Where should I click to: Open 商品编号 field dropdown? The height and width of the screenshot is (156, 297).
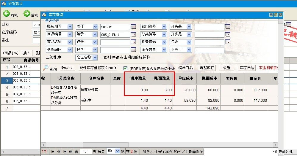point(70,34)
